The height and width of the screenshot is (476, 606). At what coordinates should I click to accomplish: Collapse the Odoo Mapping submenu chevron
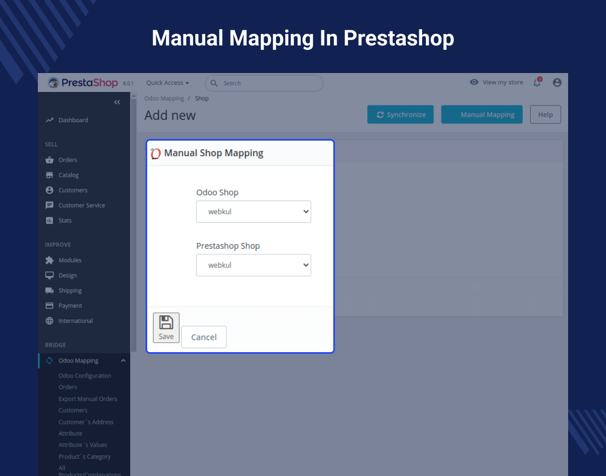point(123,360)
